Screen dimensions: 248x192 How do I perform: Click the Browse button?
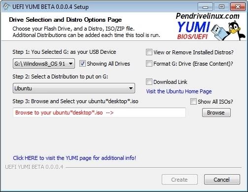(x=216, y=113)
